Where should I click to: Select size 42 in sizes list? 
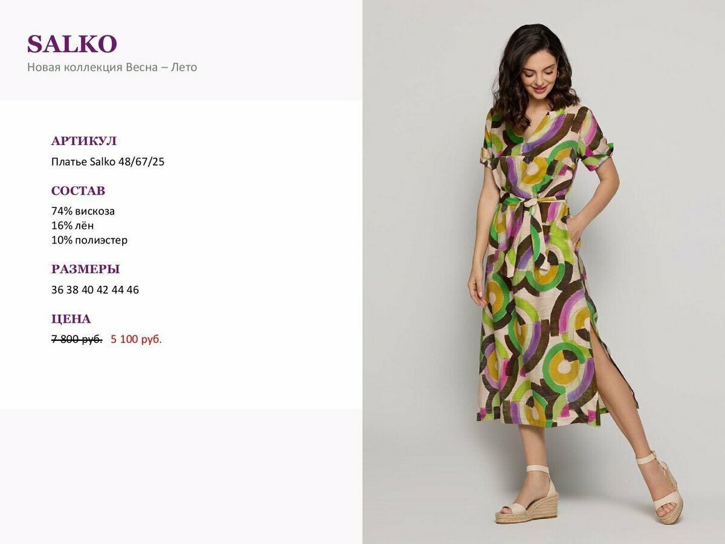[103, 290]
